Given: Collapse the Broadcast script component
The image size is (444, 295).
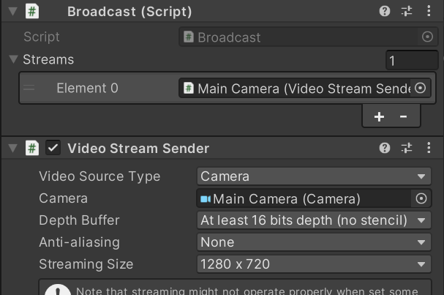Looking at the screenshot, I should tap(12, 12).
